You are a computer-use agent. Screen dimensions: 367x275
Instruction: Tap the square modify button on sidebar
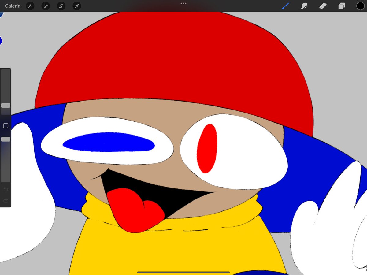coord(6,126)
